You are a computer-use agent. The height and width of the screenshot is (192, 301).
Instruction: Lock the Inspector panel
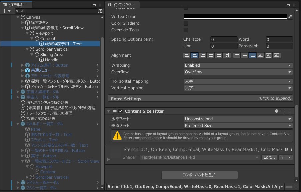coord(288,4)
